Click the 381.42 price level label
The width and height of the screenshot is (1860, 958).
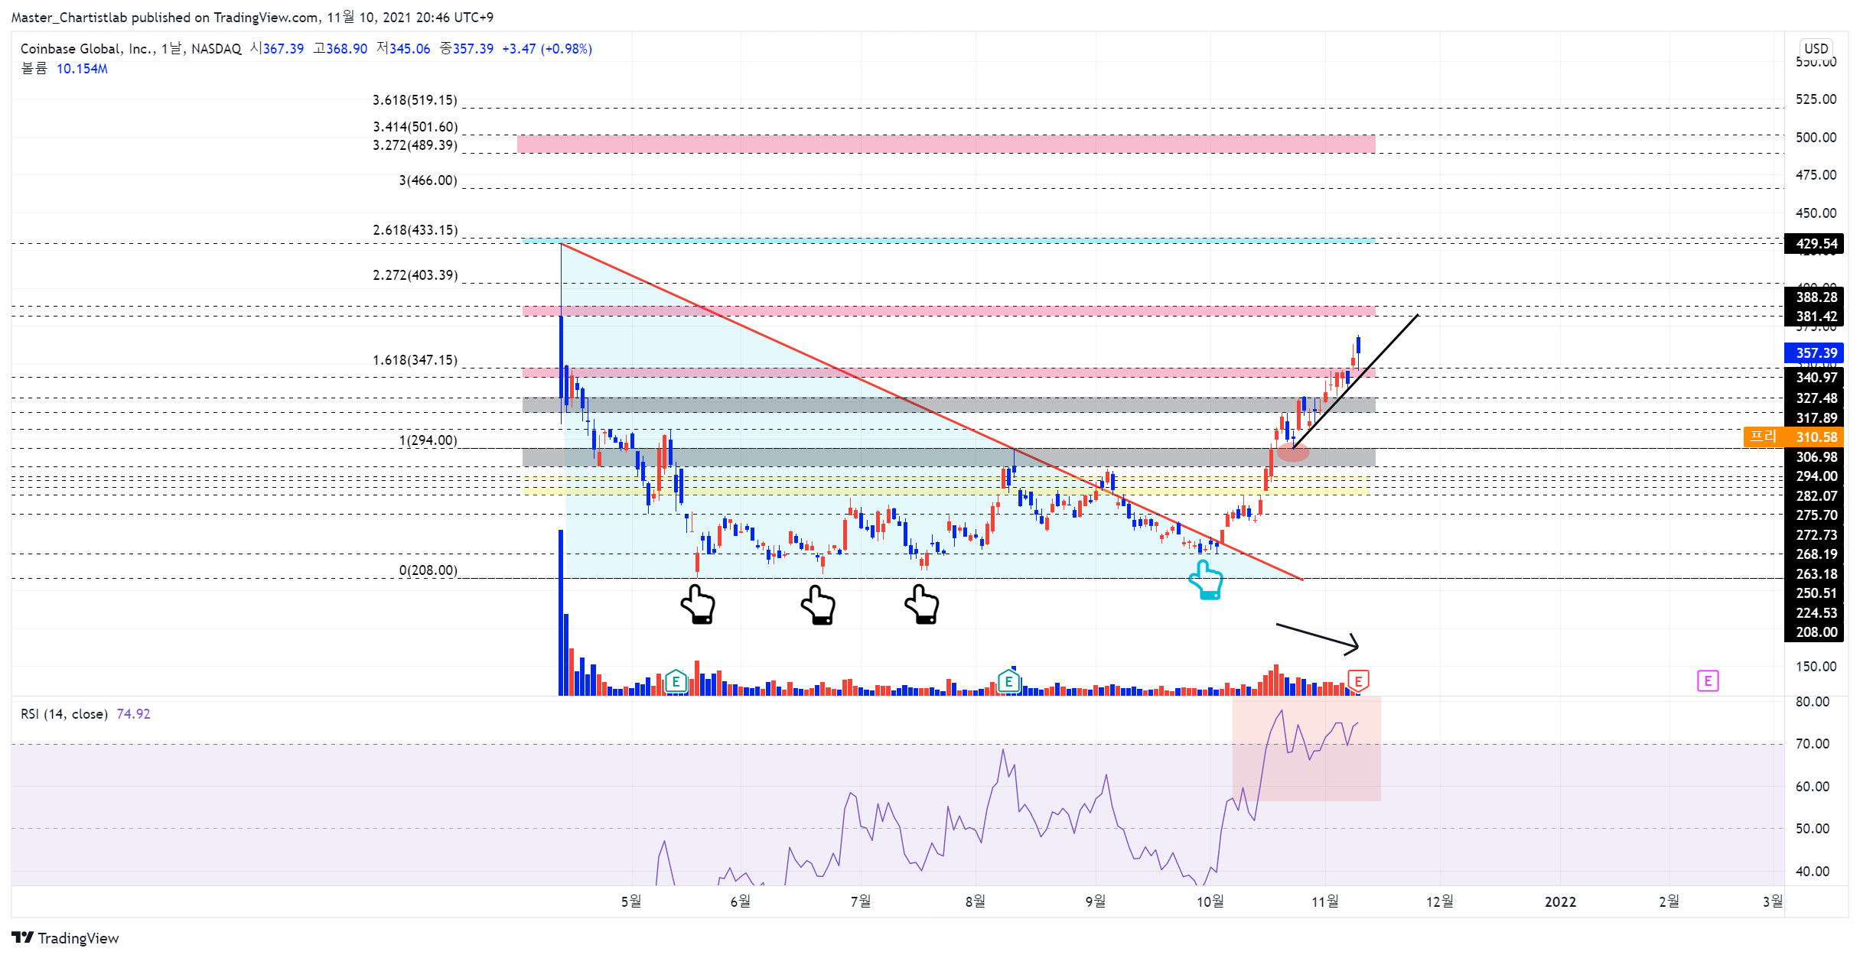click(x=1814, y=316)
